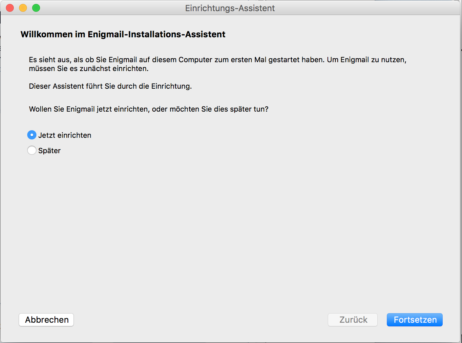Click the 'Jetzt einrichten' label text
462x343 pixels.
pos(65,135)
